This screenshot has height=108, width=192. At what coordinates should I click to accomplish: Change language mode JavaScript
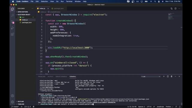[160, 107]
